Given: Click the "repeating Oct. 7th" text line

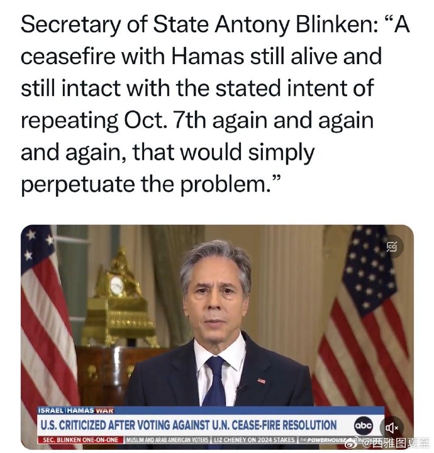Looking at the screenshot, I should [x=198, y=120].
